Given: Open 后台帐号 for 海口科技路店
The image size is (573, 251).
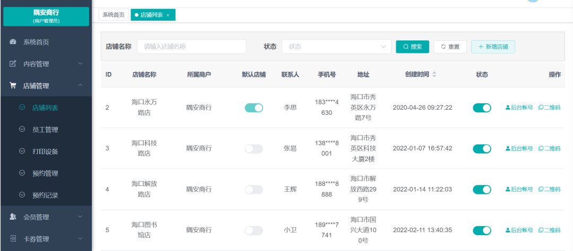Looking at the screenshot, I should point(519,148).
